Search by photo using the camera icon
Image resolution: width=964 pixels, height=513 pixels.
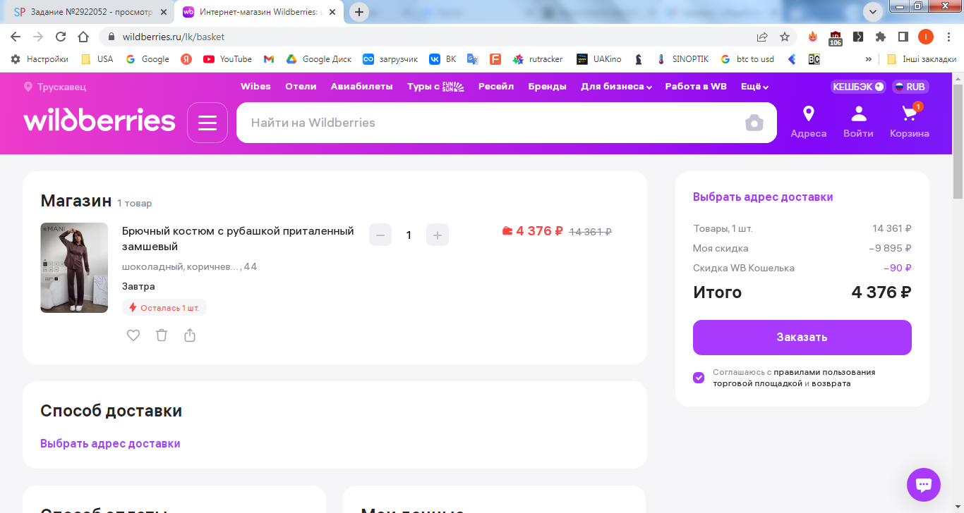[754, 123]
